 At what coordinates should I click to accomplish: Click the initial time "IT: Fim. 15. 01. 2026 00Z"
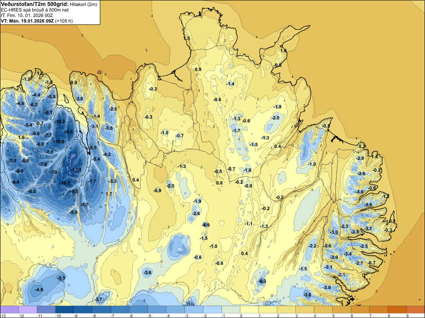point(27,15)
